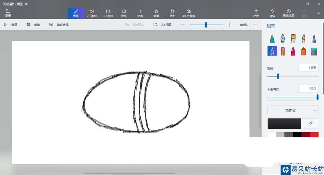Viewport: 324px width, 175px height.
Task: Select the 画笔 brushes tab
Action: point(75,13)
